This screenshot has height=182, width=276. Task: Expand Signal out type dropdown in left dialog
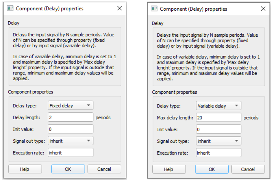click(71, 141)
